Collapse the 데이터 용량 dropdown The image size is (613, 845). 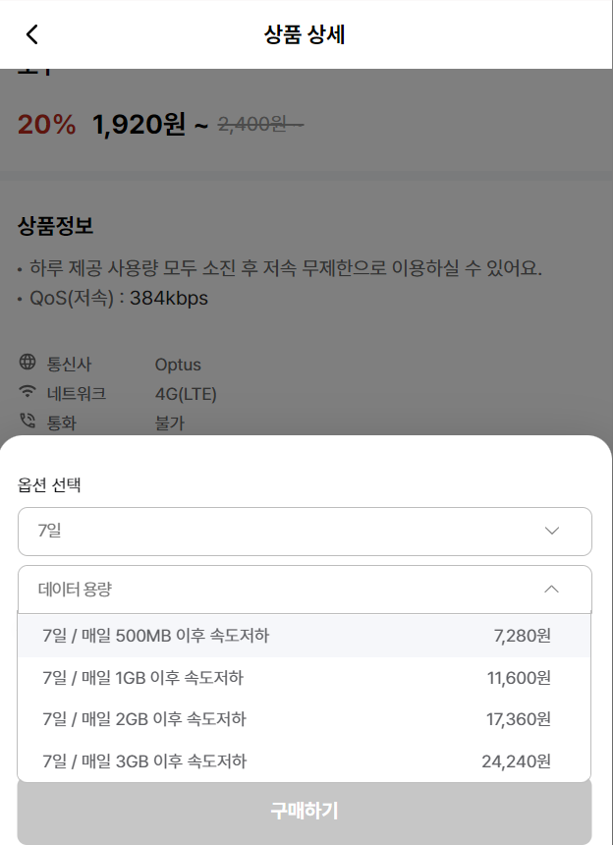click(x=305, y=590)
